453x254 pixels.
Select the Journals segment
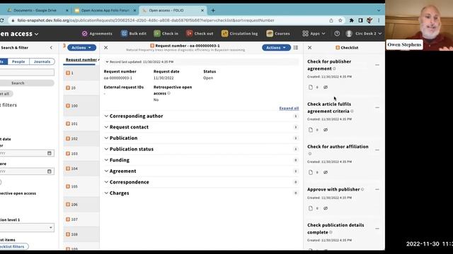[42, 61]
